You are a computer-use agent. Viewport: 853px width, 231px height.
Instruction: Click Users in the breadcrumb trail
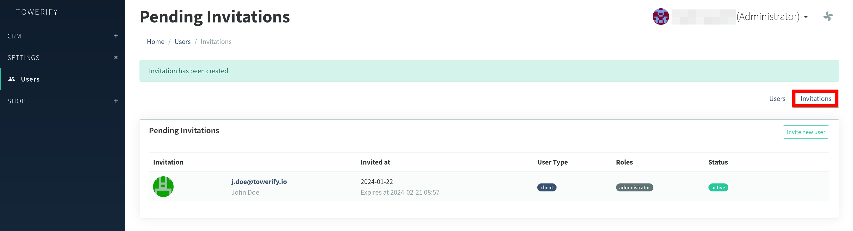tap(182, 42)
